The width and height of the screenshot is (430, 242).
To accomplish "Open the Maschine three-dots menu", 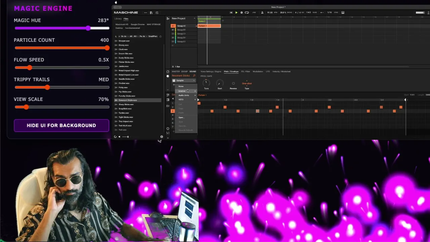I will point(145,12).
